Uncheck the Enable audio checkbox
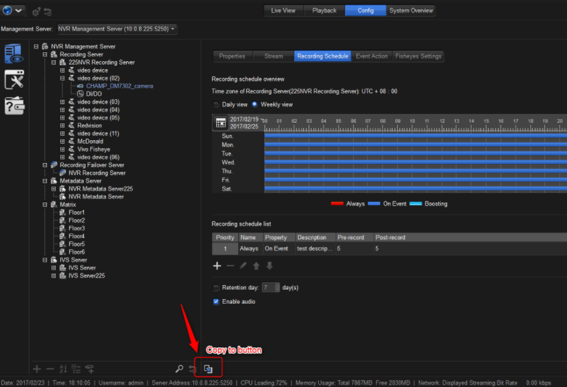This screenshot has width=567, height=387. (216, 302)
